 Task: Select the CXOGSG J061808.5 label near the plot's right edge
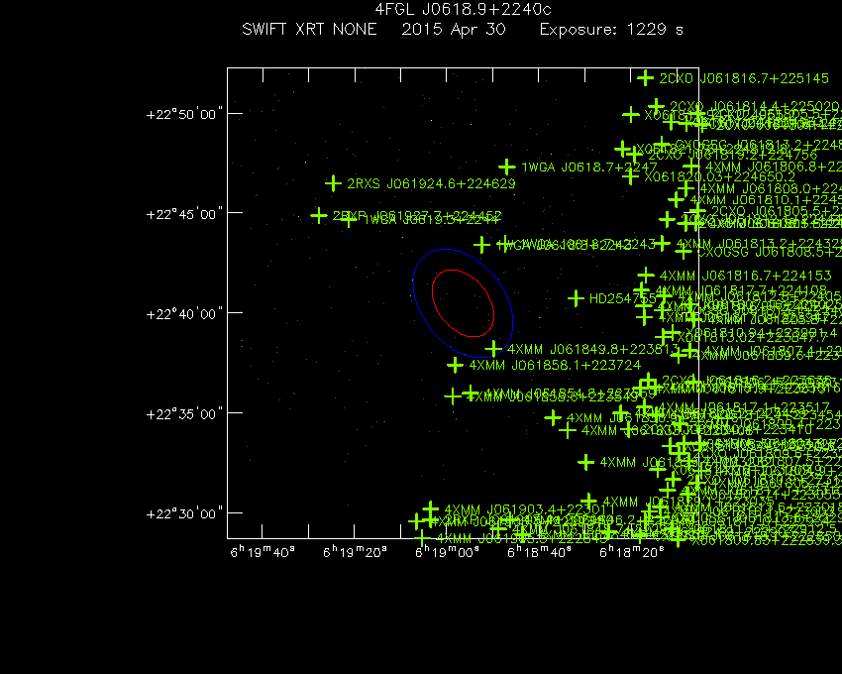[769, 252]
